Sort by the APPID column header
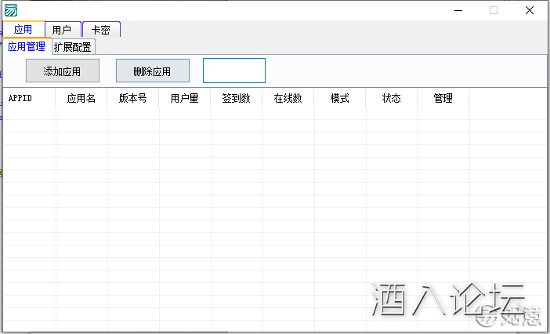550x334 pixels. click(20, 98)
